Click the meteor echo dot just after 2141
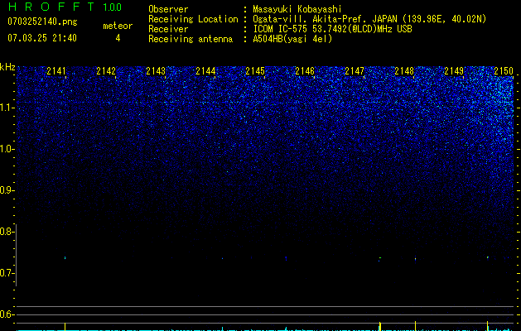The width and height of the screenshot is (521, 331). point(65,257)
